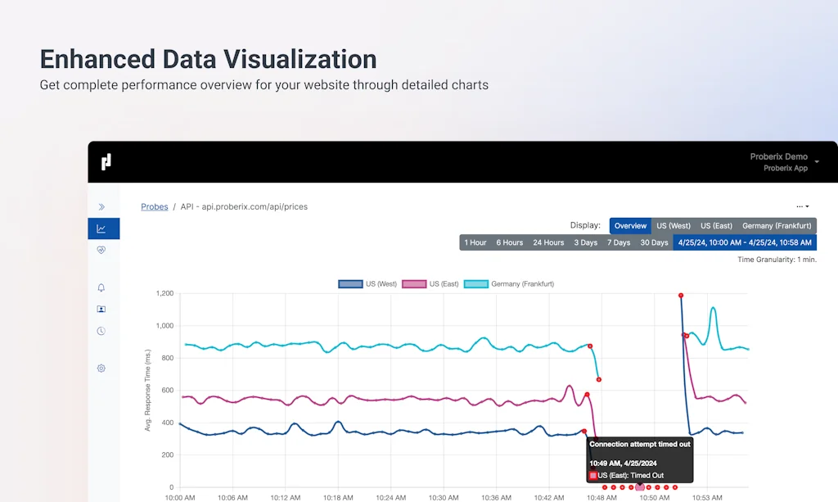Open the contacts card sidebar icon

[101, 310]
